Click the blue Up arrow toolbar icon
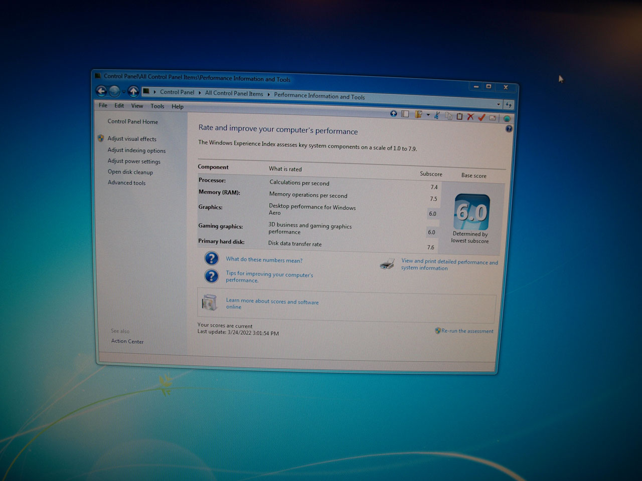This screenshot has width=642, height=481. point(394,114)
